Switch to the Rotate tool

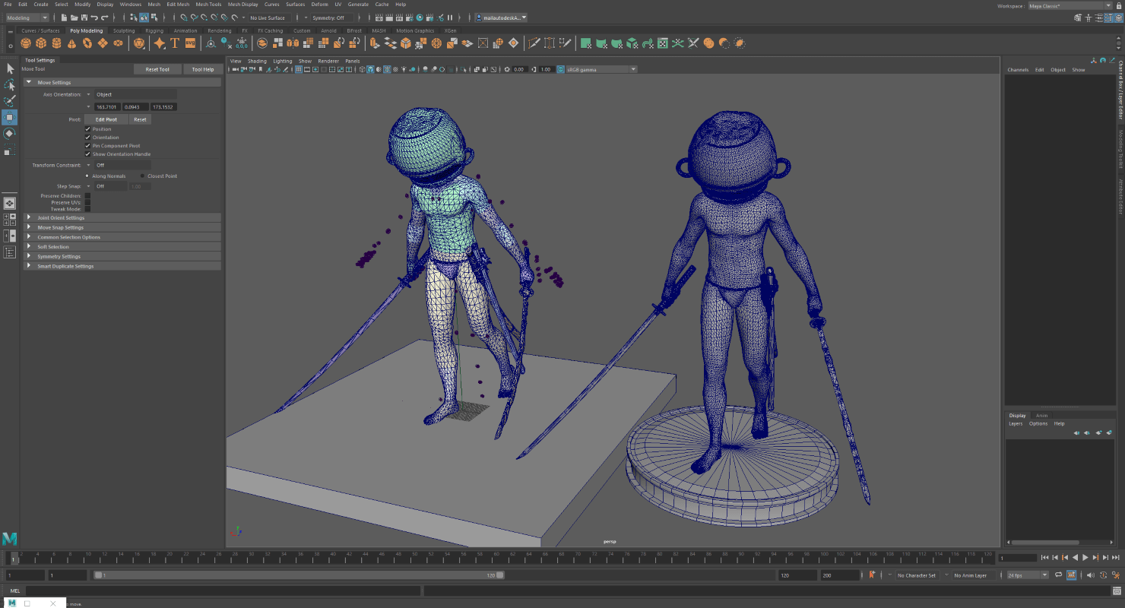pos(10,133)
